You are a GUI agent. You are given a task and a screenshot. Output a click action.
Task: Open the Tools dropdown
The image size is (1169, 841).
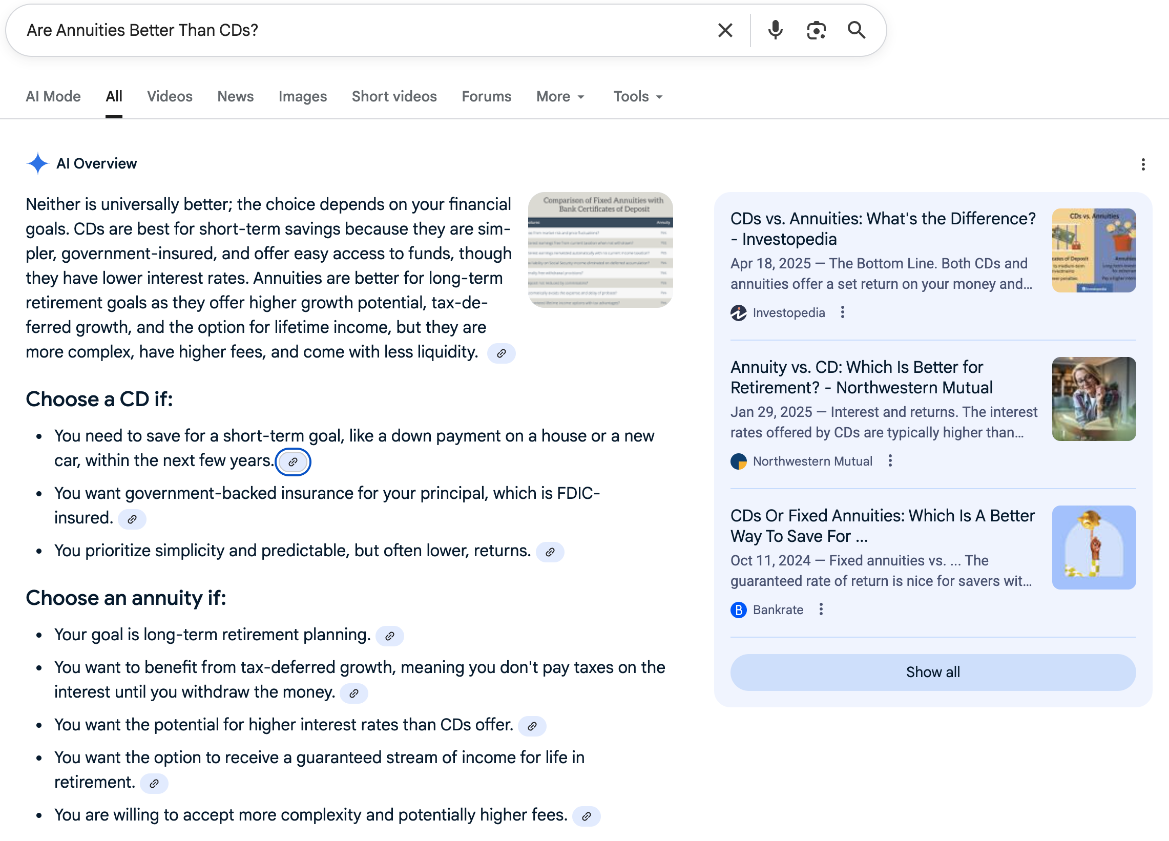[636, 96]
